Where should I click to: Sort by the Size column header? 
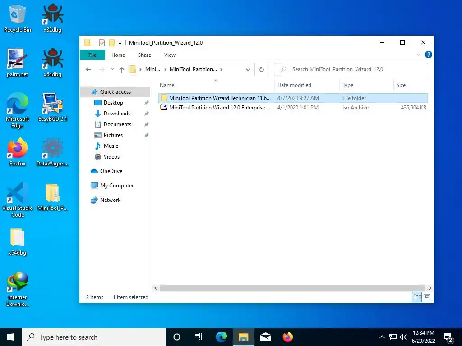[x=411, y=85]
